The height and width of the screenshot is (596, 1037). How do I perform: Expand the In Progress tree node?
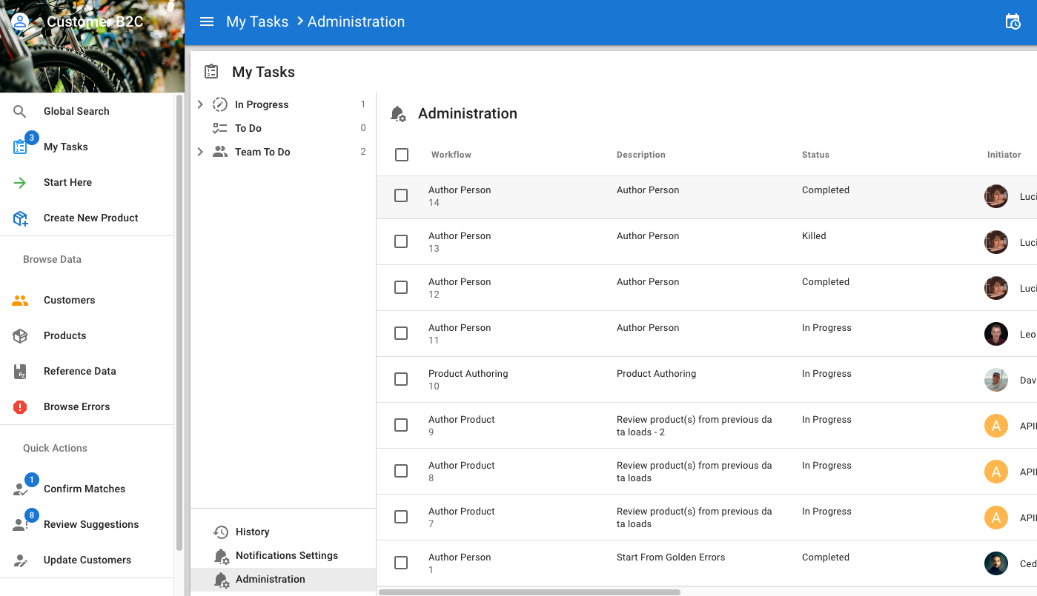pos(200,104)
